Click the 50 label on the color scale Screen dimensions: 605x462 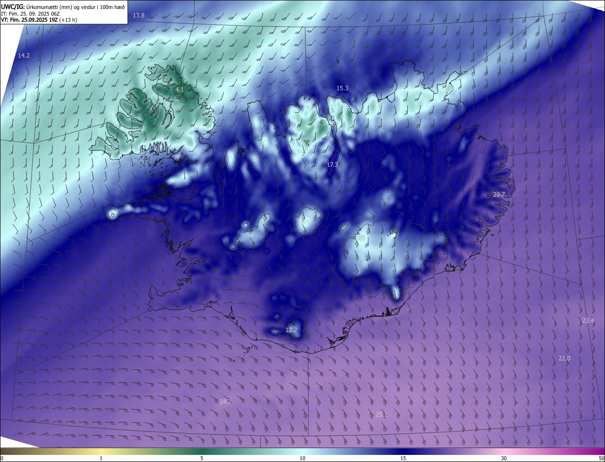601,459
